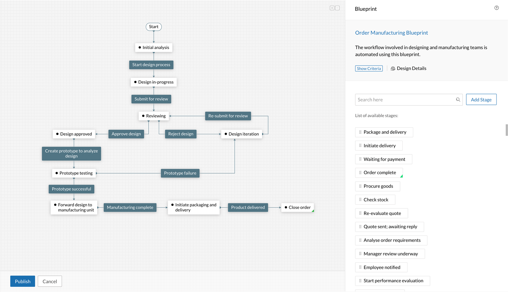
Task: Publish the blueprint
Action: (22, 281)
